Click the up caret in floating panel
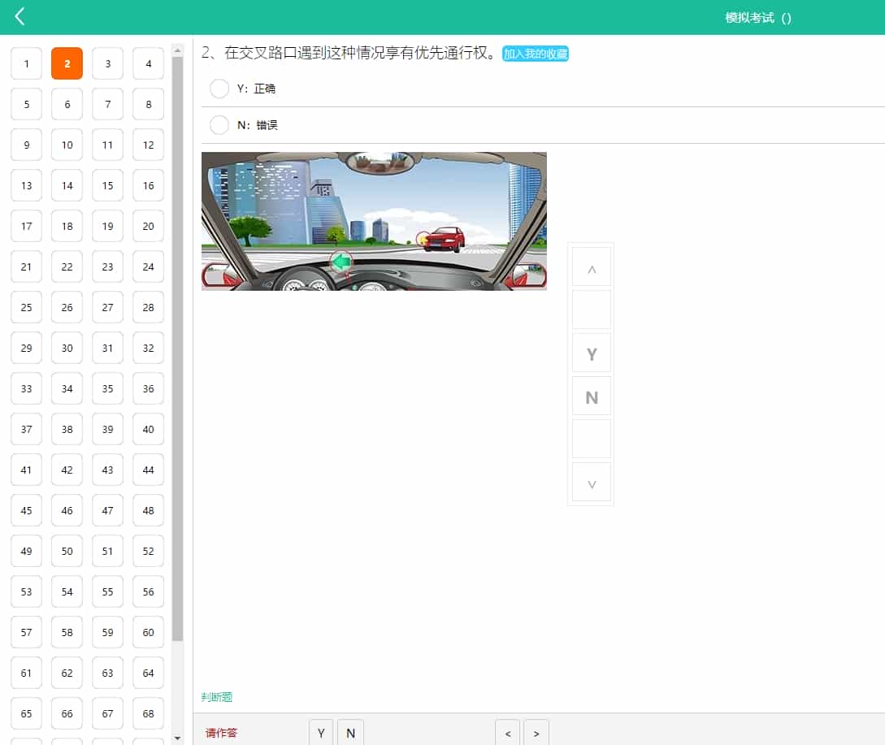 592,267
